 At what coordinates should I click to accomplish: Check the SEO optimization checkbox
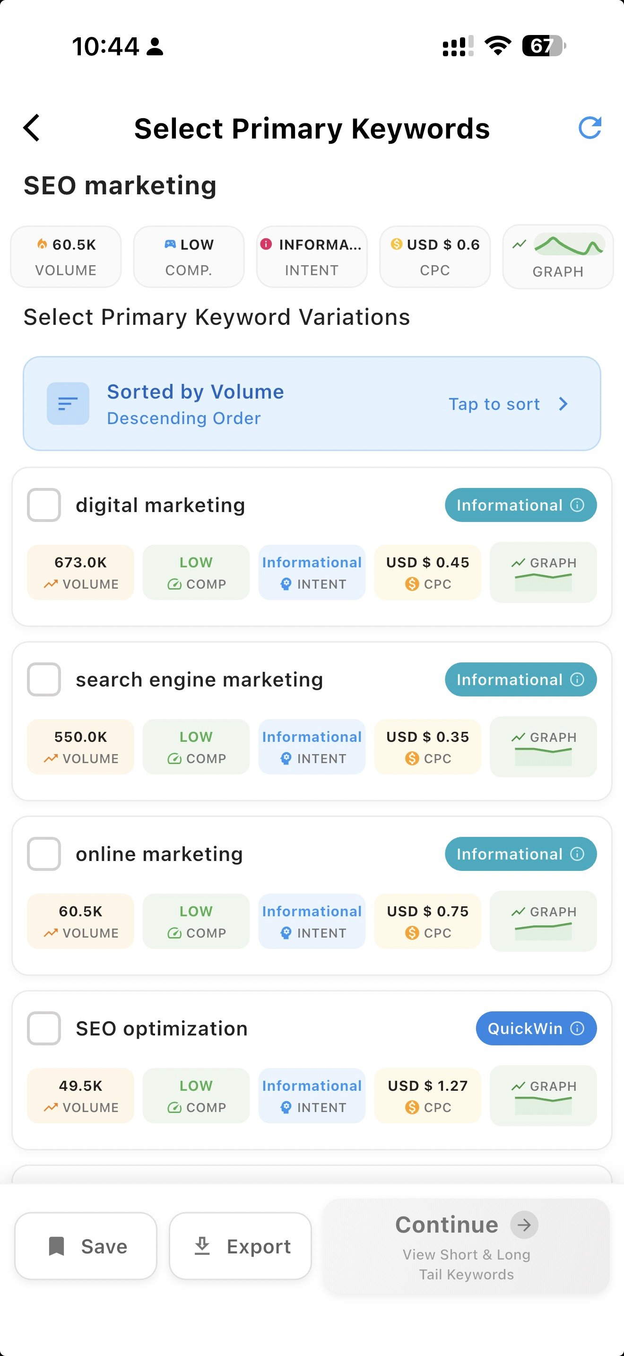(43, 1028)
